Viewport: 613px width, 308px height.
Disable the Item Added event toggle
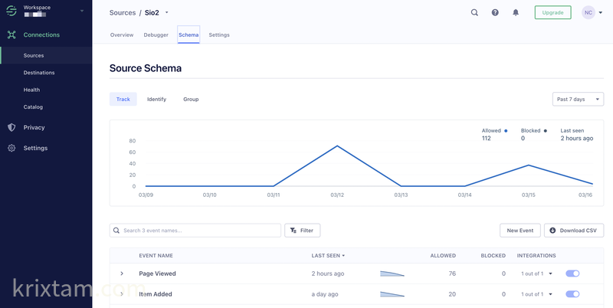(572, 294)
